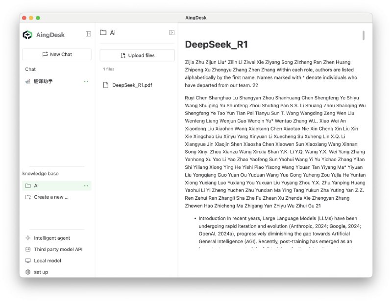Open Third party model API settings
The image size is (392, 303).
[x=58, y=249]
